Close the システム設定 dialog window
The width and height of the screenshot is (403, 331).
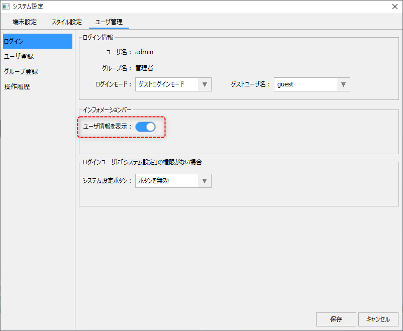[x=394, y=7]
